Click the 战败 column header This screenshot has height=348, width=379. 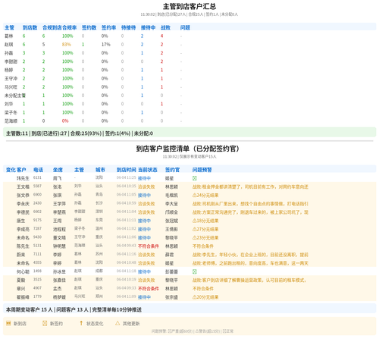(165, 27)
